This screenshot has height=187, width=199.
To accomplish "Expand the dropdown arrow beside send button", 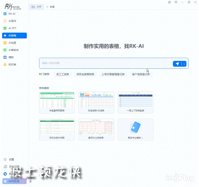I will tap(184, 64).
